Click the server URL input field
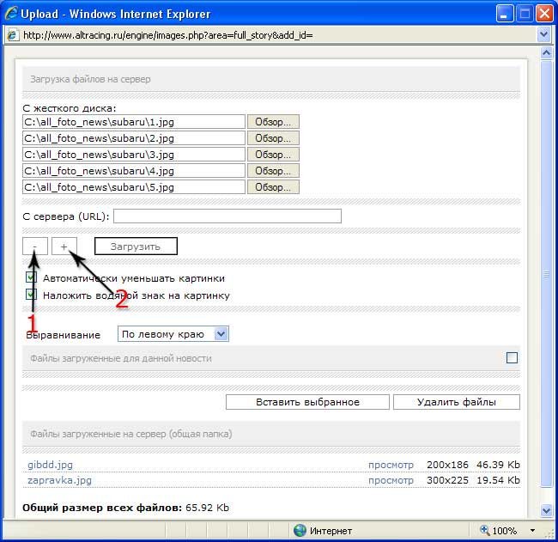Image resolution: width=558 pixels, height=542 pixels. (227, 216)
